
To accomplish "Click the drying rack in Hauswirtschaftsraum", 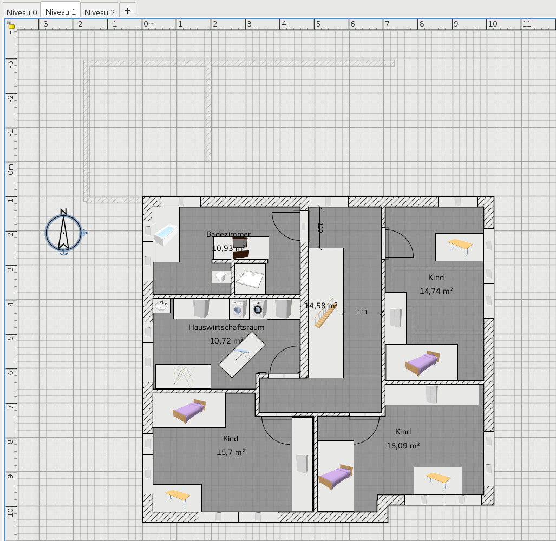I will tap(182, 376).
